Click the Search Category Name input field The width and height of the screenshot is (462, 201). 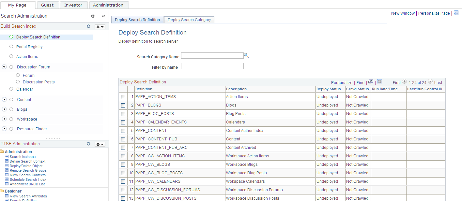(x=212, y=56)
